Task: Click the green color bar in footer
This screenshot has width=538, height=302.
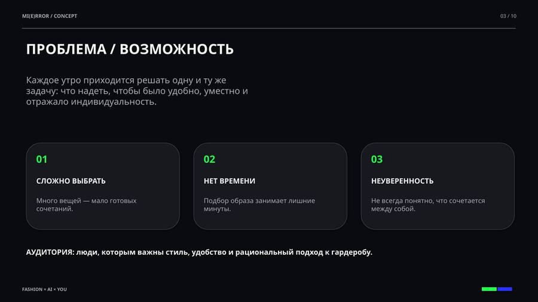Action: (x=489, y=289)
